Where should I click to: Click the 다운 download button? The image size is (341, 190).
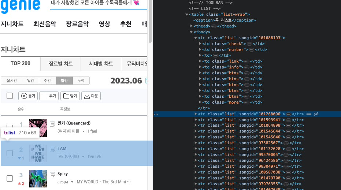pos(91,96)
